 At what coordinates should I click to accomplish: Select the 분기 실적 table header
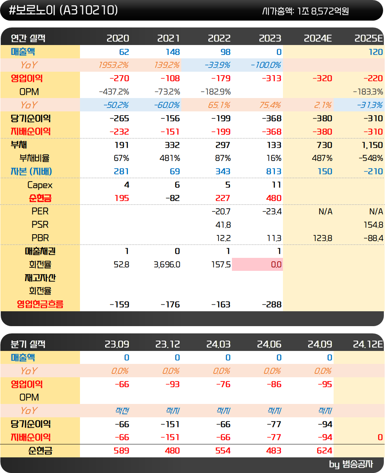point(28,344)
